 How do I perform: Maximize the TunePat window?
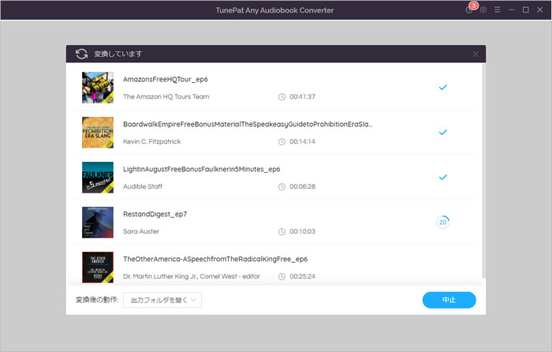pos(526,10)
